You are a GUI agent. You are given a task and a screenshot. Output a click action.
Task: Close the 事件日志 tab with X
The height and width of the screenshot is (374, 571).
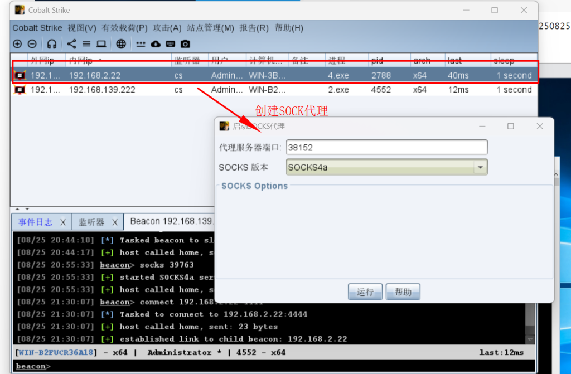coord(63,222)
